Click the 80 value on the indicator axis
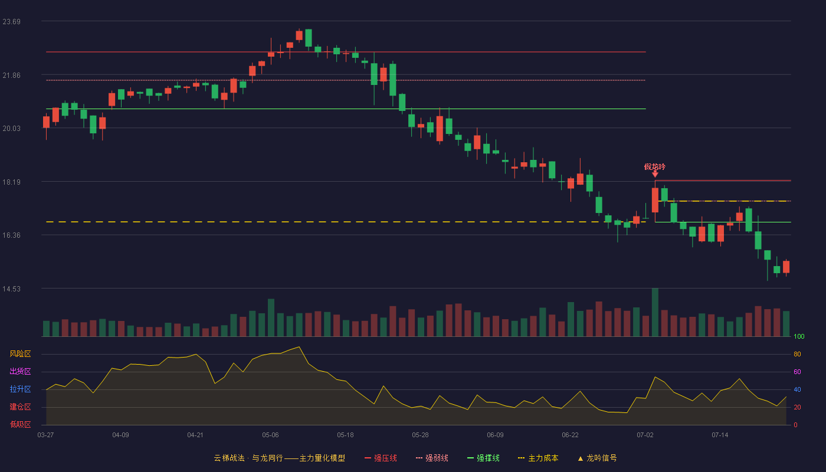Screen dimensions: 826x472 click(797, 355)
